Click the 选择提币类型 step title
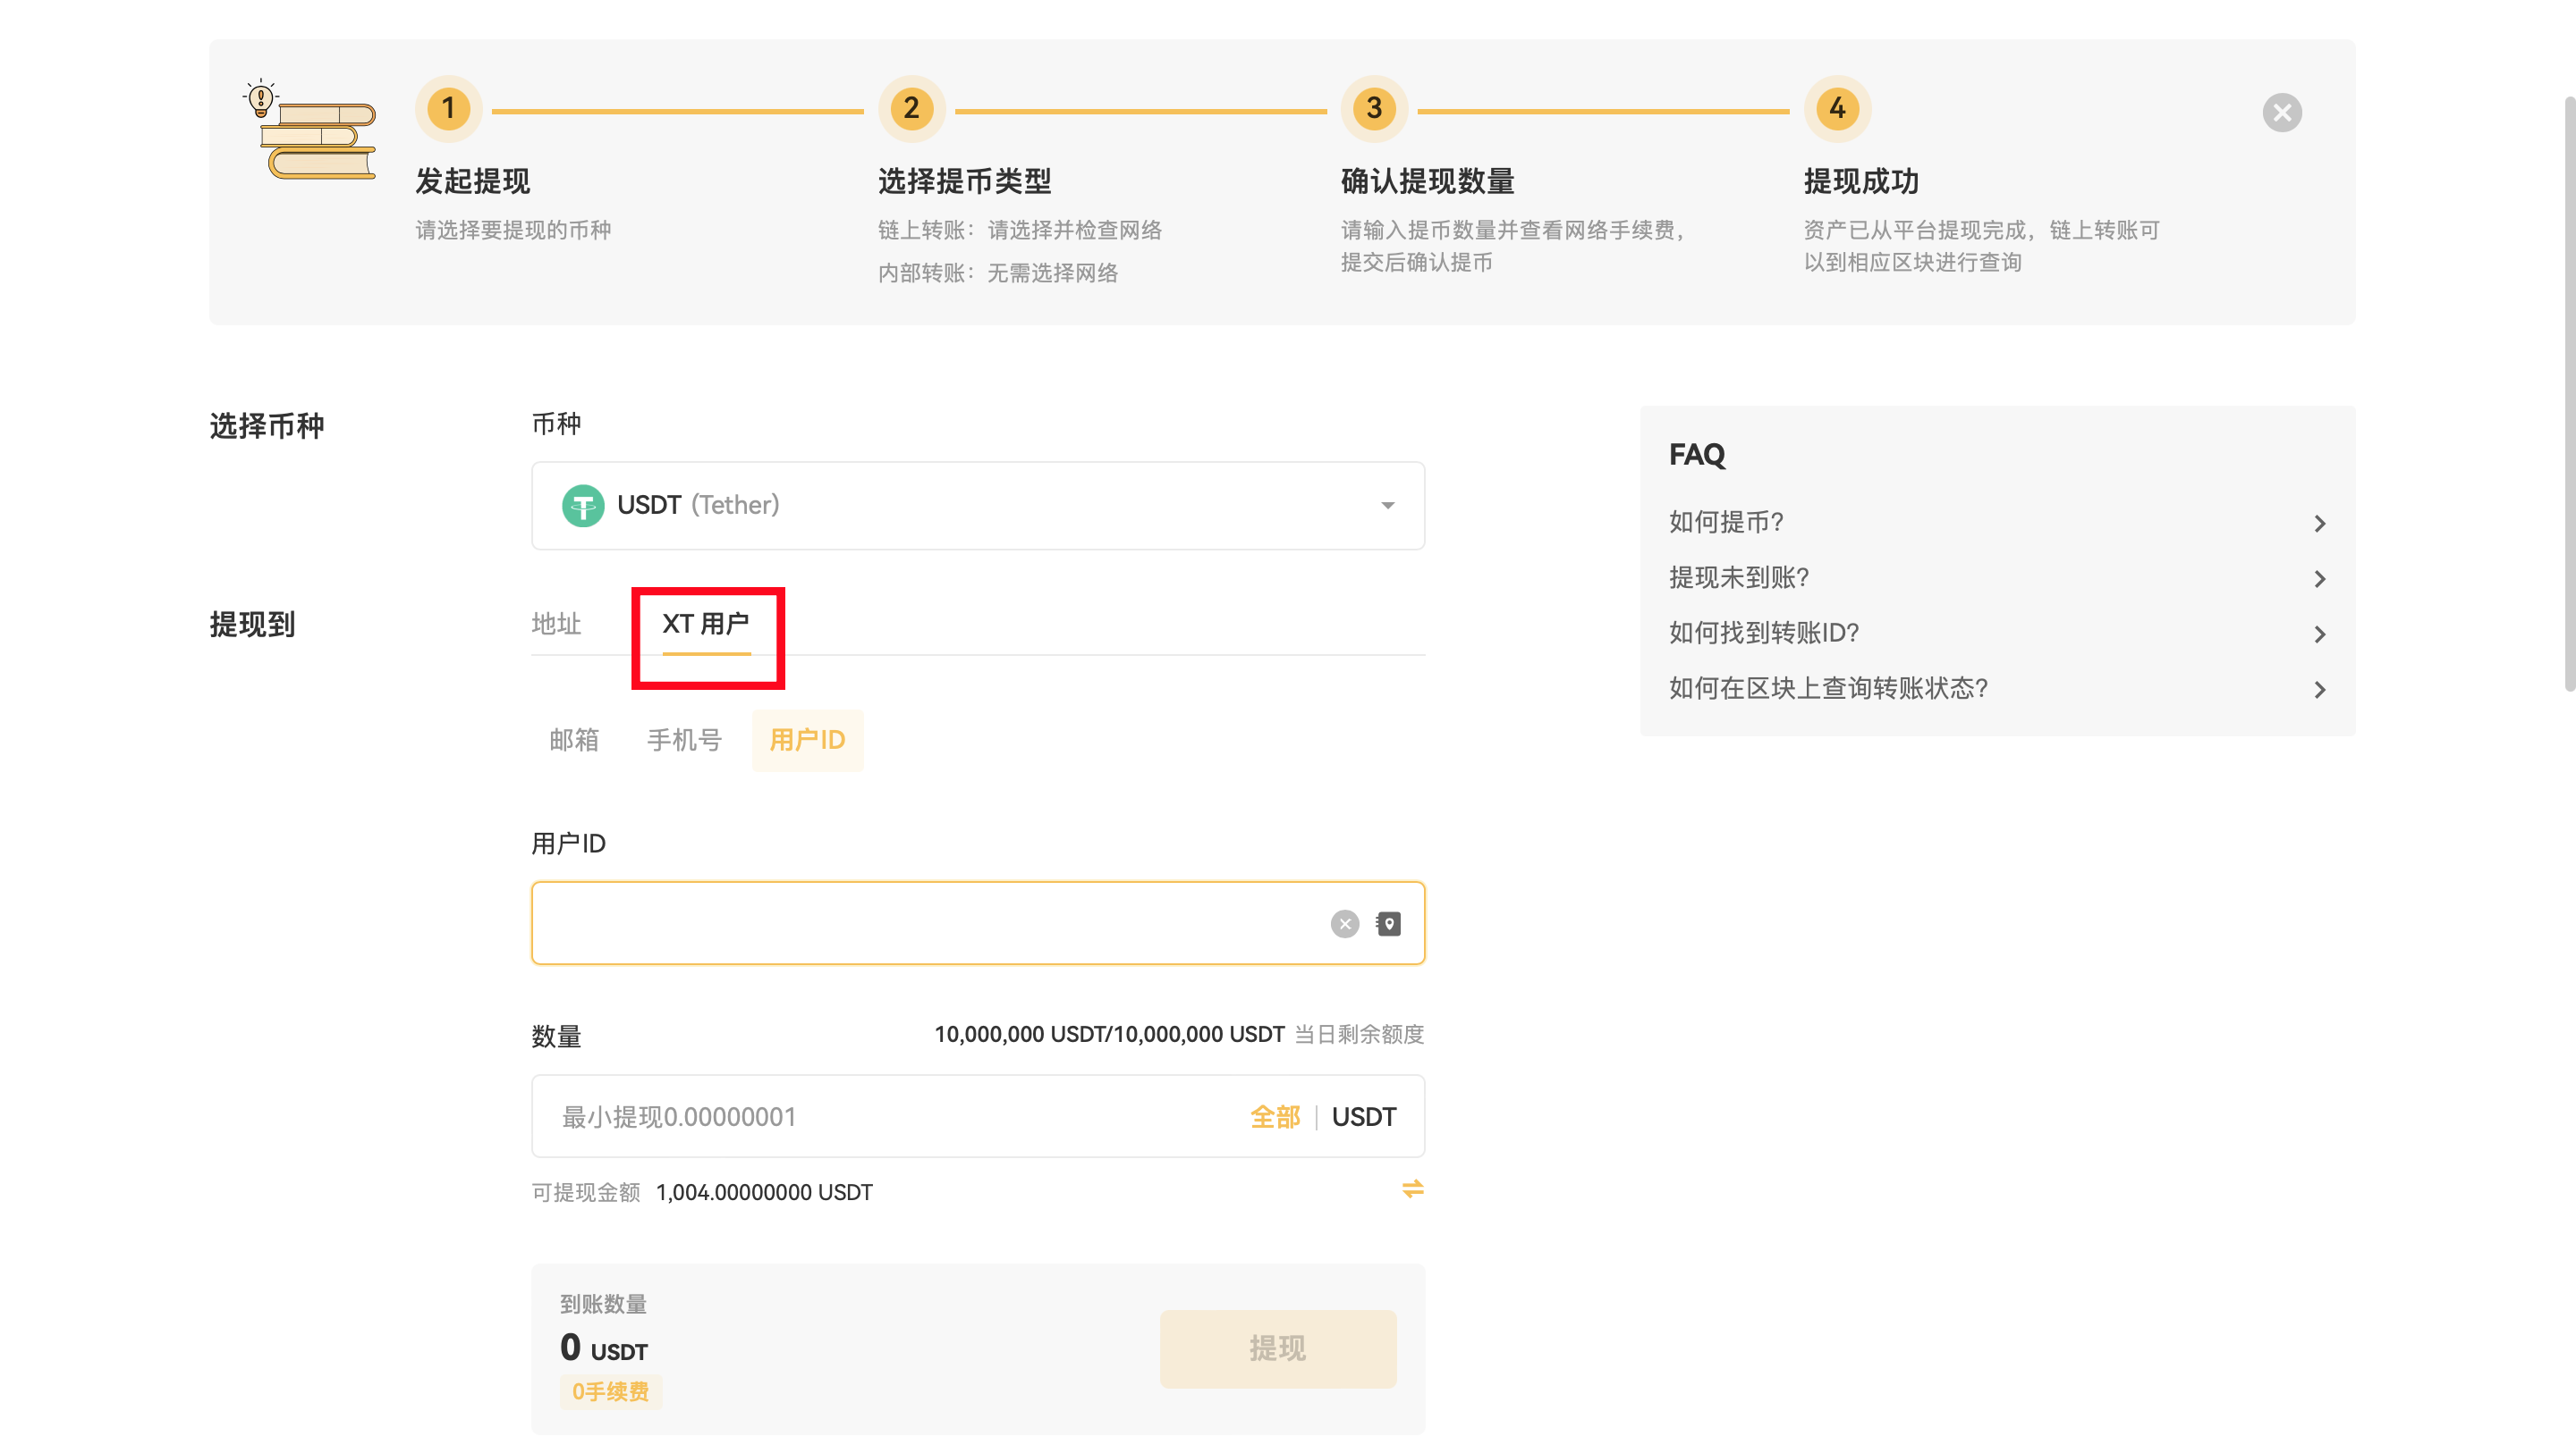The width and height of the screenshot is (2576, 1453). point(965,182)
